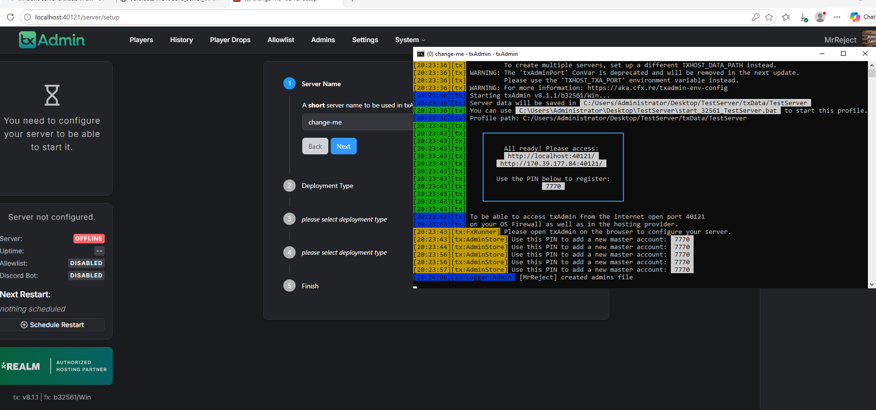The height and width of the screenshot is (410, 876).
Task: Maximize the txAdmin console window
Action: pos(843,53)
